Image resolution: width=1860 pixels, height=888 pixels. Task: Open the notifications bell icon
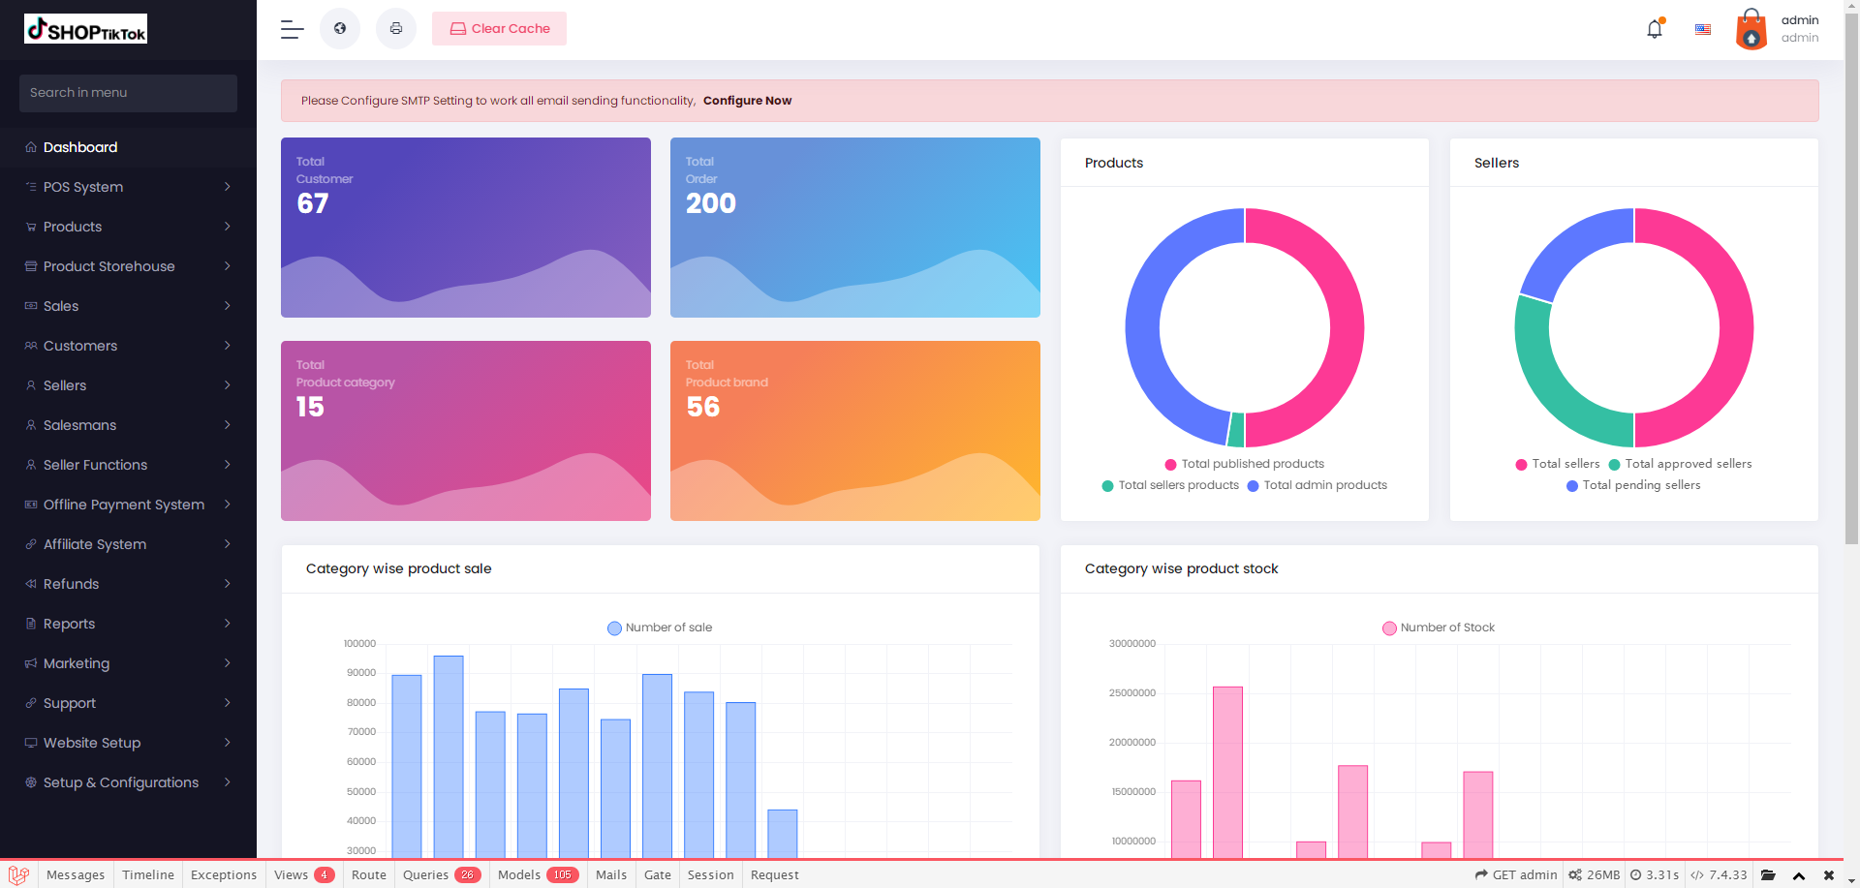click(1655, 29)
